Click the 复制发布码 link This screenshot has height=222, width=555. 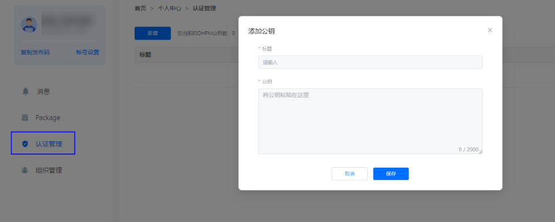35,53
